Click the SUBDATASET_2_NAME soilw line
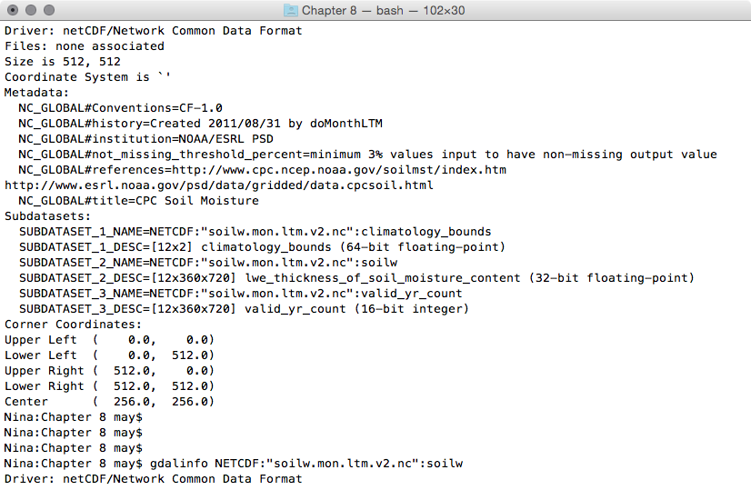751x490 pixels. (207, 263)
